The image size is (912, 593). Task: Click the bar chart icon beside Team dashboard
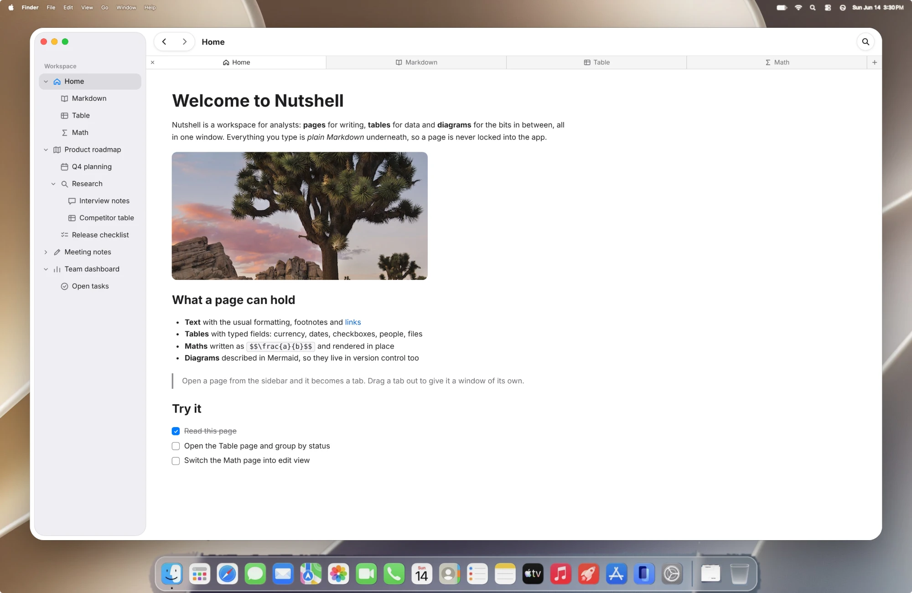click(x=57, y=269)
